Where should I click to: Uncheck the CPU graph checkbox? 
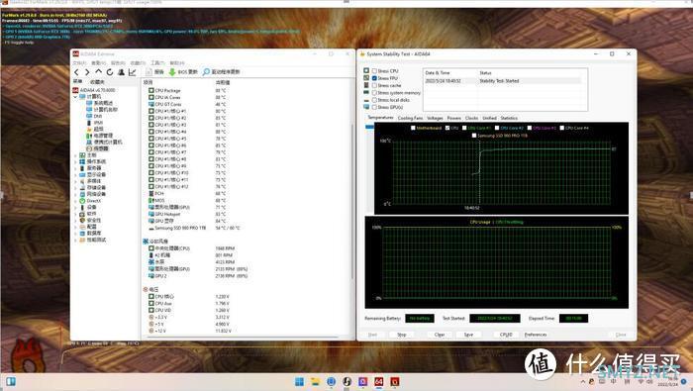[447, 128]
